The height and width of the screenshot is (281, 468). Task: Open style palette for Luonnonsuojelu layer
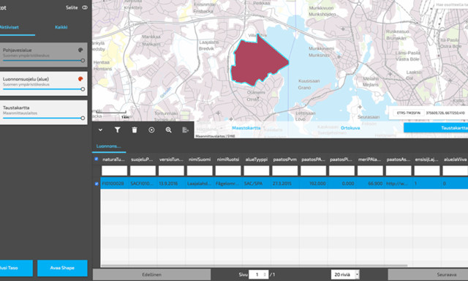(x=80, y=79)
